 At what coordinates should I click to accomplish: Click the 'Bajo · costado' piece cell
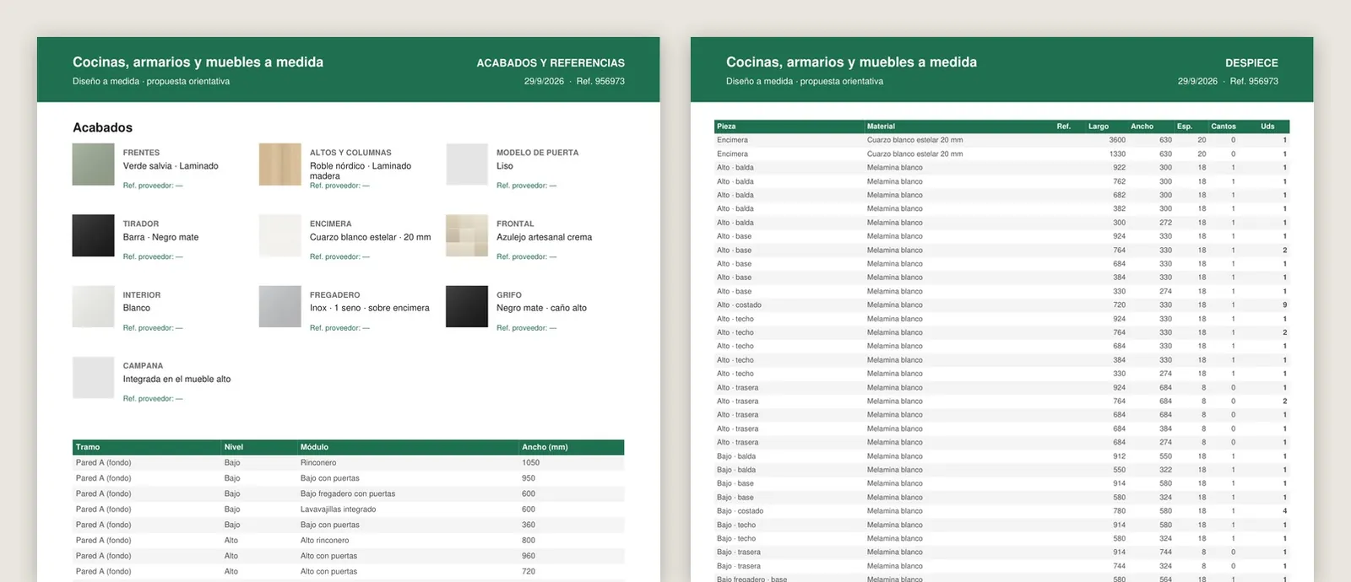(740, 511)
